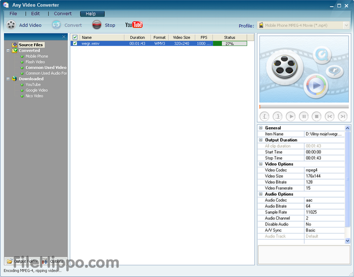
Task: Collapse the Video Options section
Action: click(x=261, y=164)
